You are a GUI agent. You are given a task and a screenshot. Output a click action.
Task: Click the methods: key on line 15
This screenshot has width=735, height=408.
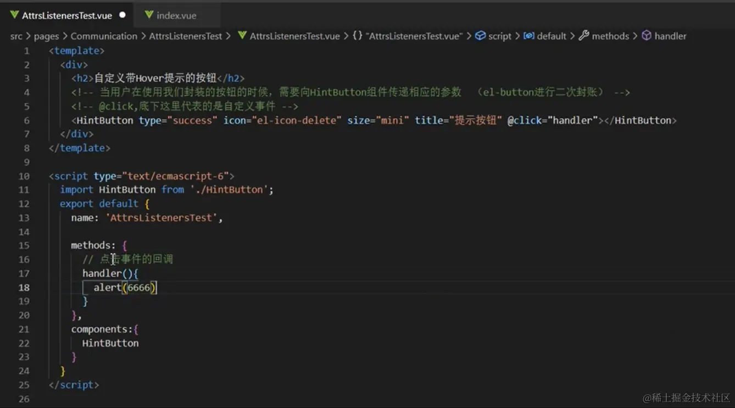click(x=93, y=246)
